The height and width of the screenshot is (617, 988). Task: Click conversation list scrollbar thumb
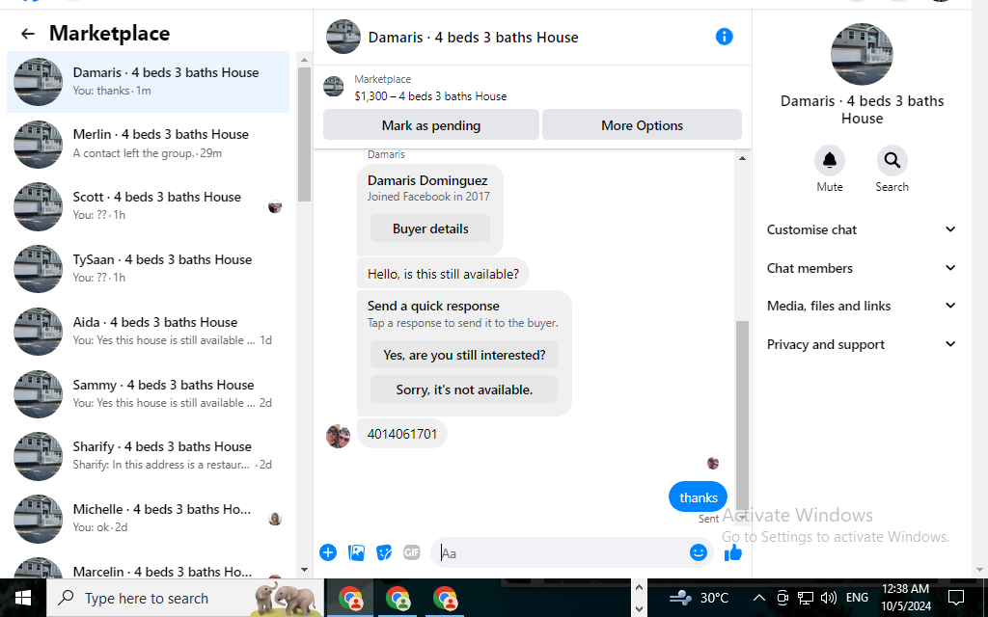304,134
